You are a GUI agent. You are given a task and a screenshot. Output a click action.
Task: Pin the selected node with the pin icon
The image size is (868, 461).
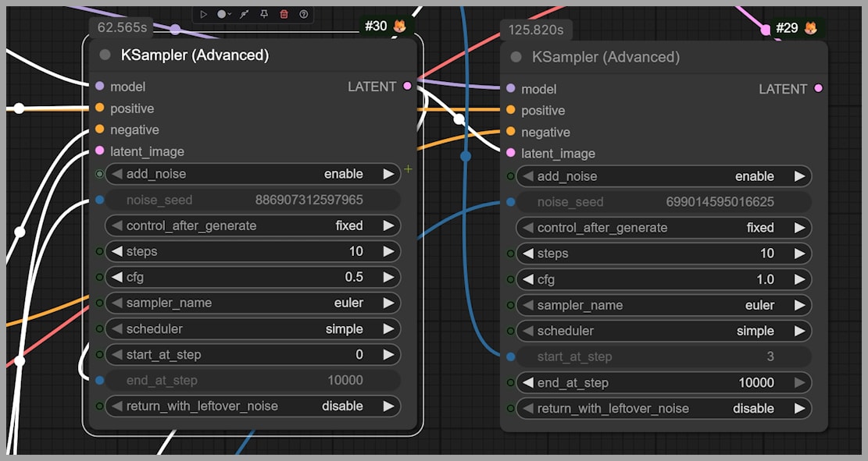(x=264, y=14)
